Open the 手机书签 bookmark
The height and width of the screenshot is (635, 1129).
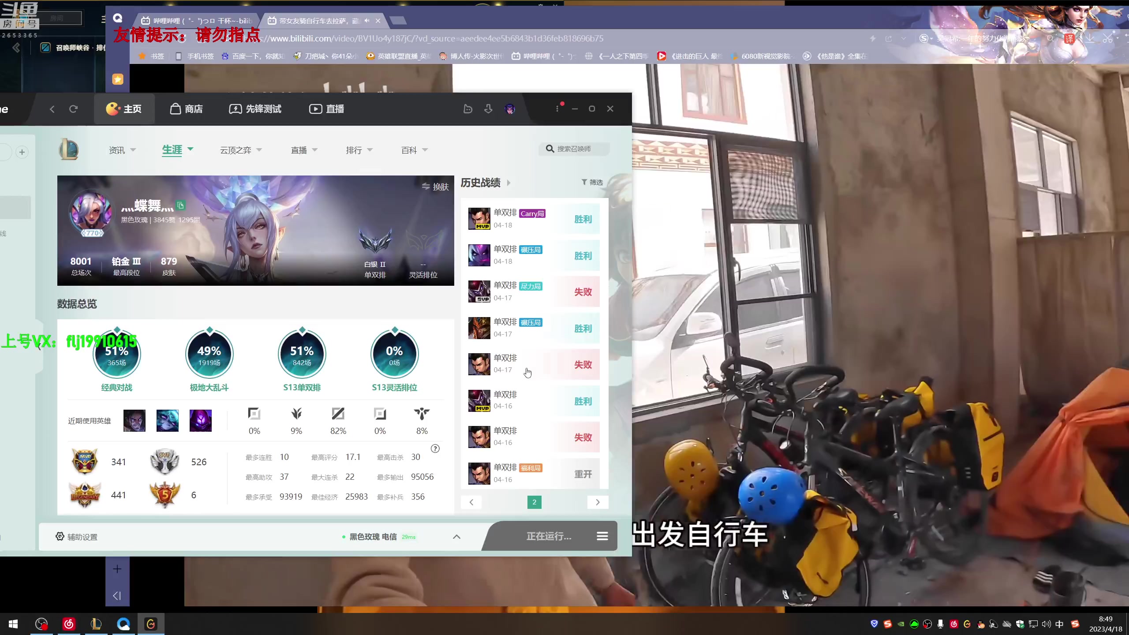point(194,56)
